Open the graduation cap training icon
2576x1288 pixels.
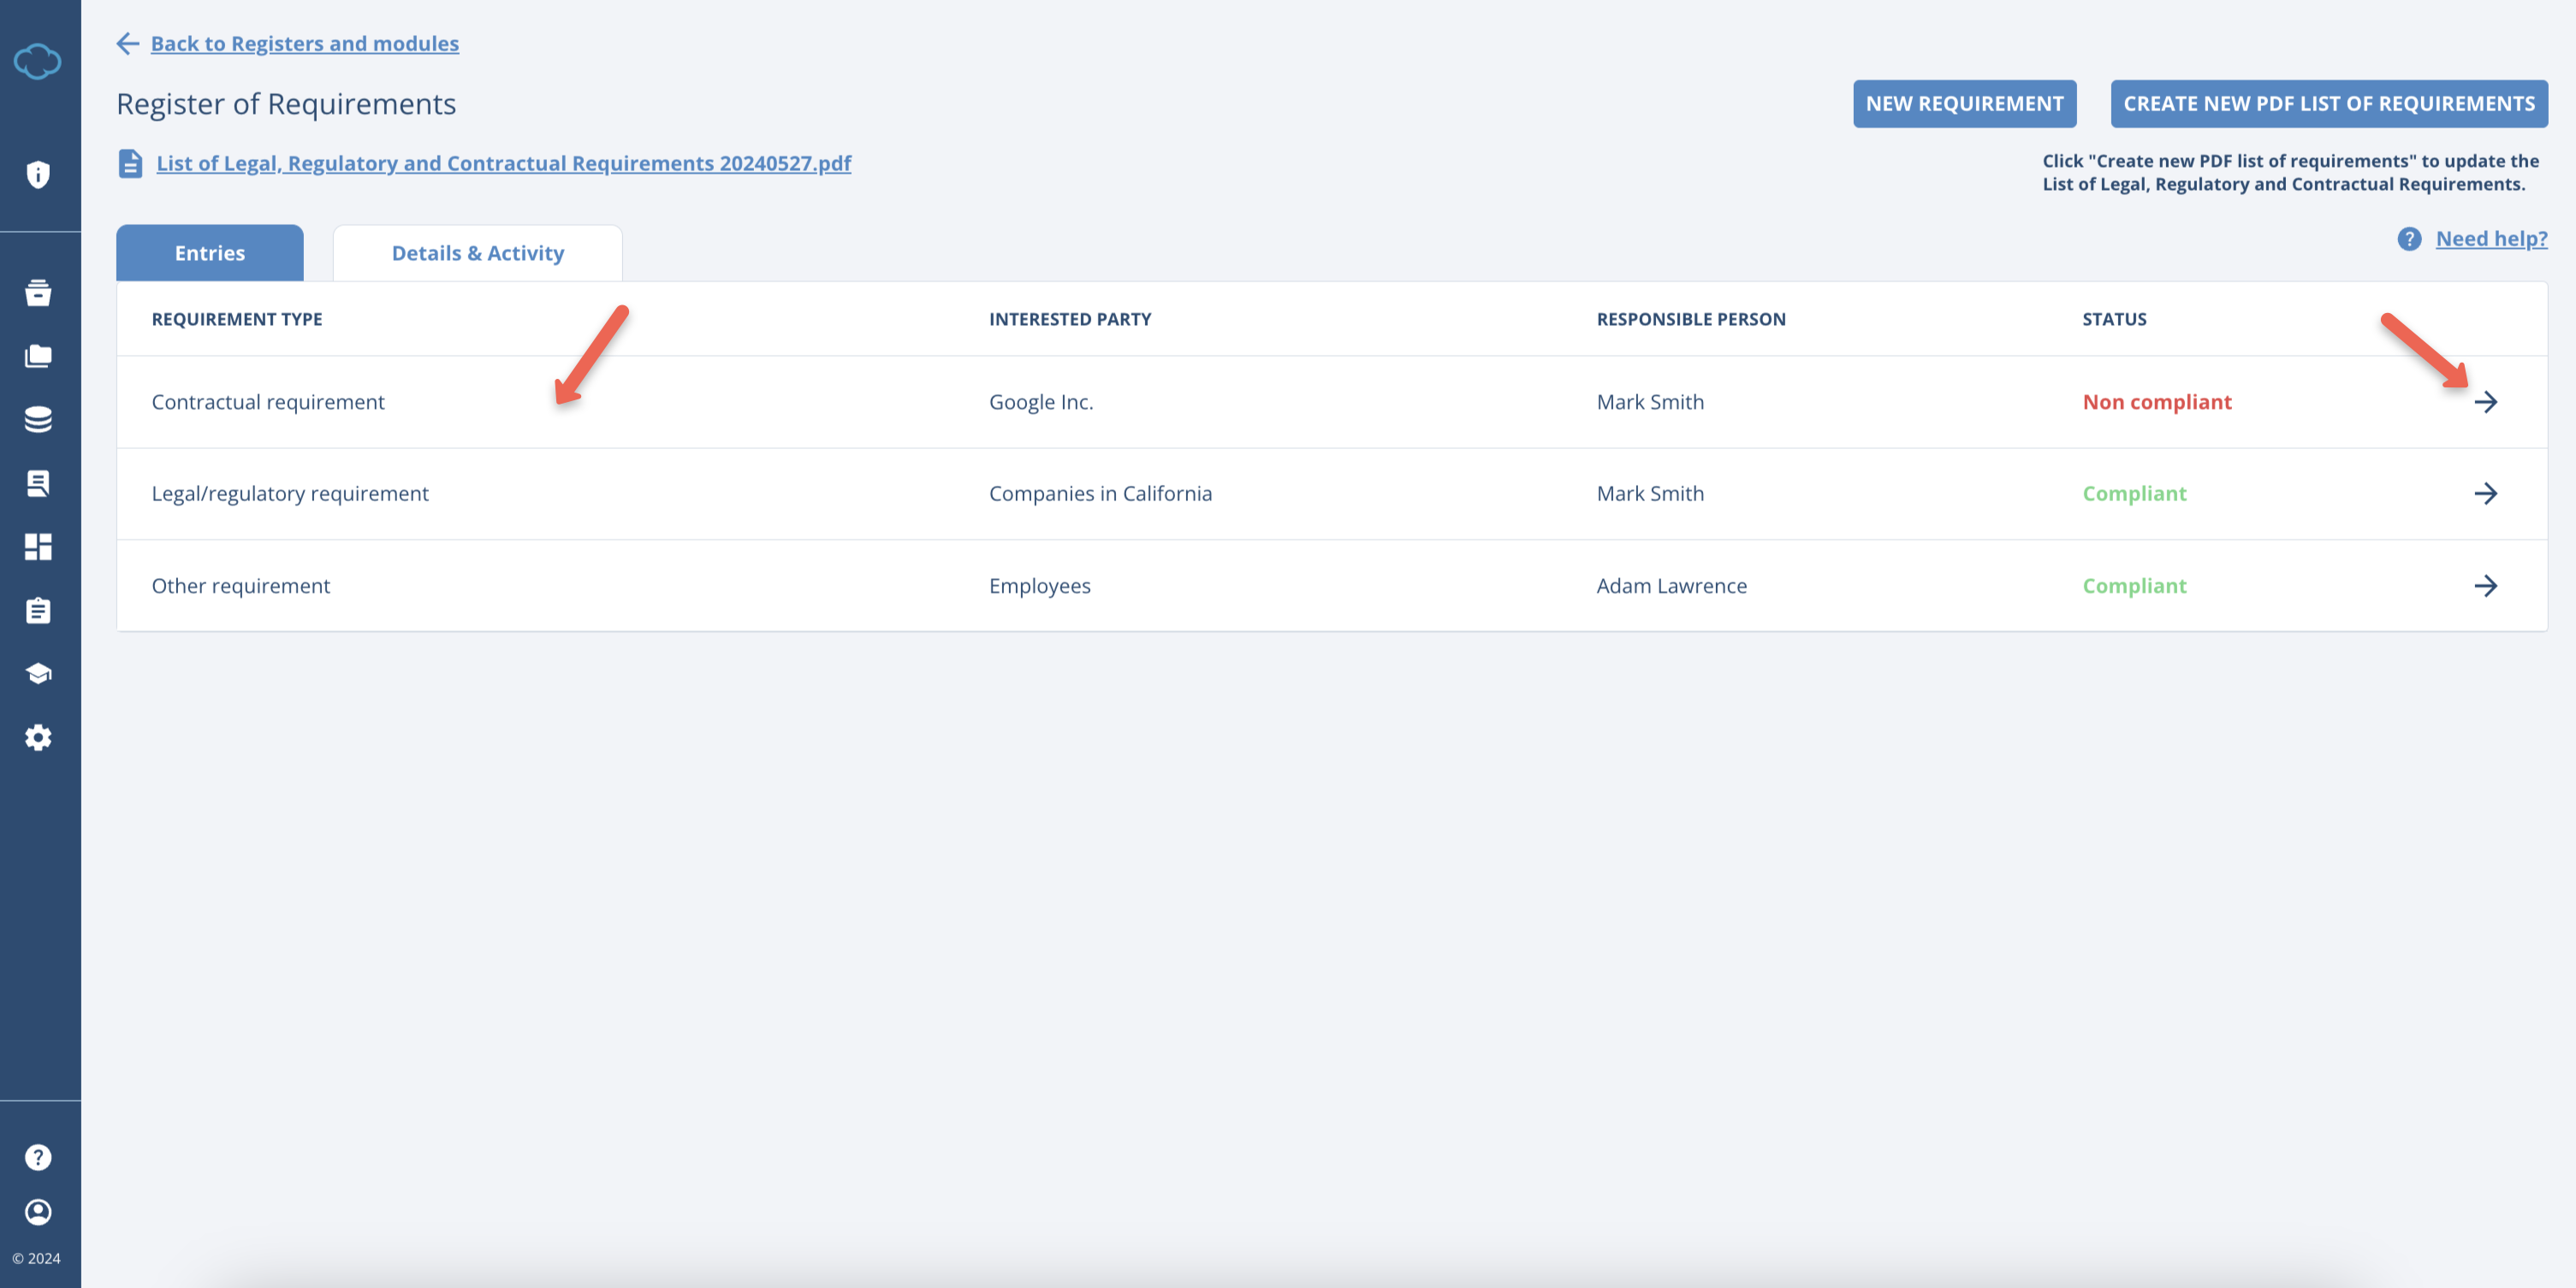tap(38, 673)
